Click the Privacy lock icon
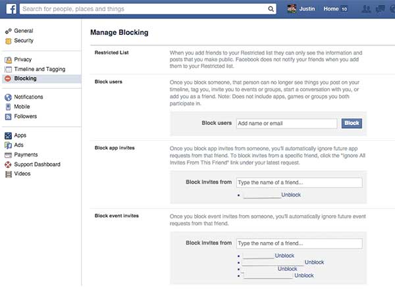 (x=8, y=60)
